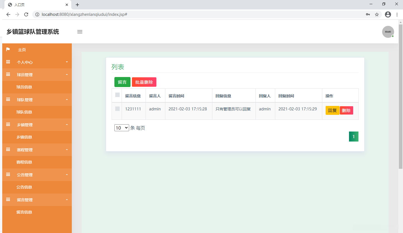Viewport: 403px width, 233px height.
Task: Click the yellow 回复 button
Action: (x=333, y=110)
